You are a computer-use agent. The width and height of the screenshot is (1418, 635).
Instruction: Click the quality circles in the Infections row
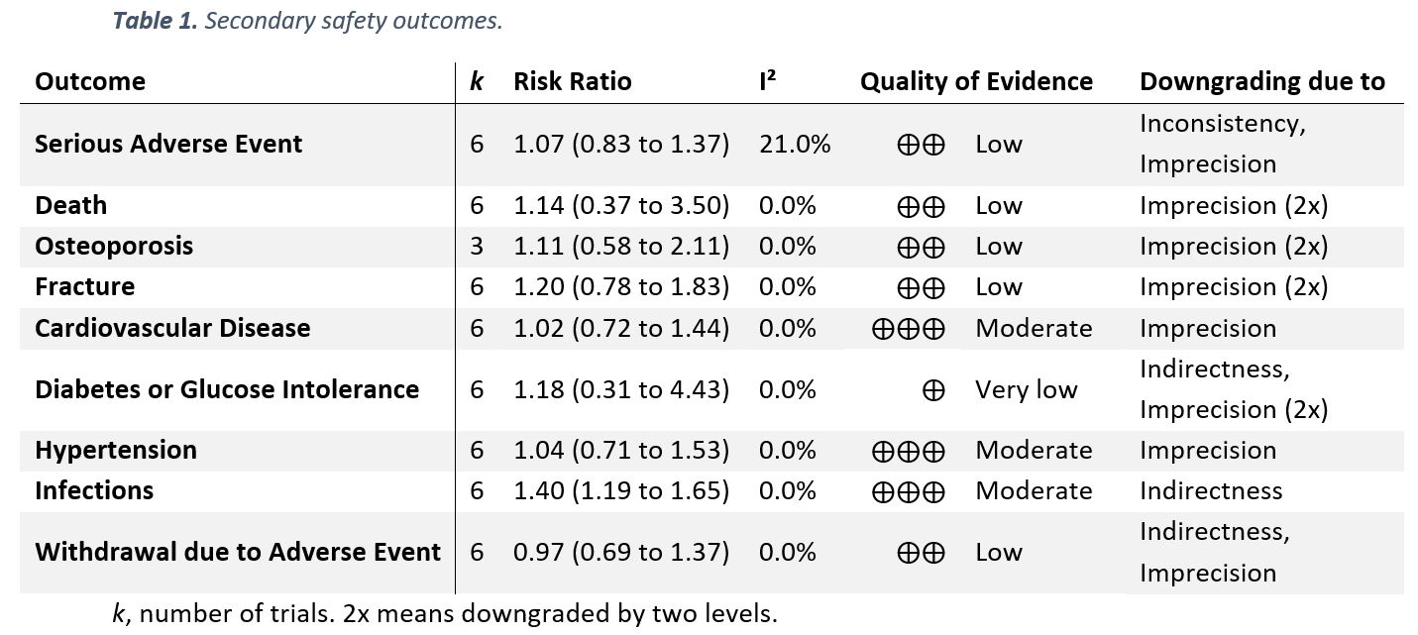pyautogui.click(x=908, y=491)
